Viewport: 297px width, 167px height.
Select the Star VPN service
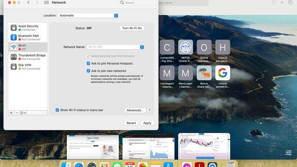tap(28, 67)
